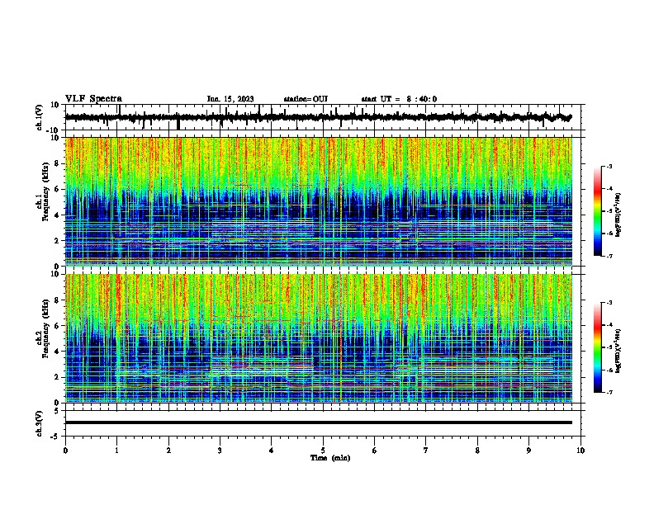The image size is (654, 505).
Task: Click the ch.1(V) waveform axis label
Action: [40, 117]
